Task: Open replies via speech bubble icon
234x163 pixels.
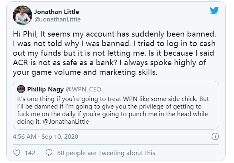Action: (49, 153)
